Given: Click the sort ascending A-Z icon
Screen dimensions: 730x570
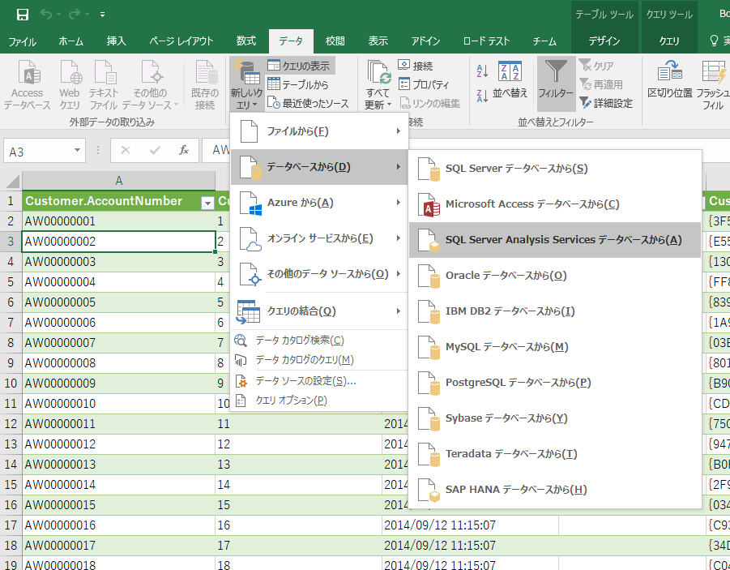Looking at the screenshot, I should [x=481, y=72].
